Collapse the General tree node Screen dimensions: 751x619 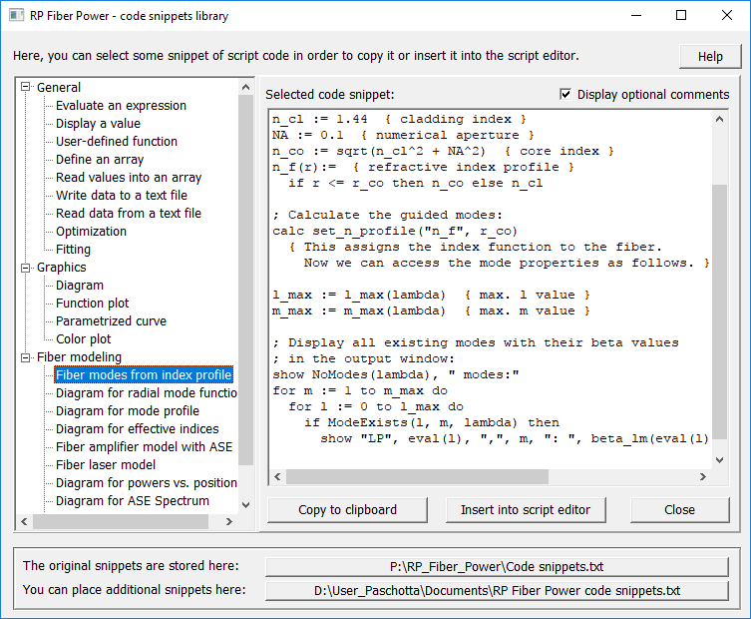[x=25, y=87]
